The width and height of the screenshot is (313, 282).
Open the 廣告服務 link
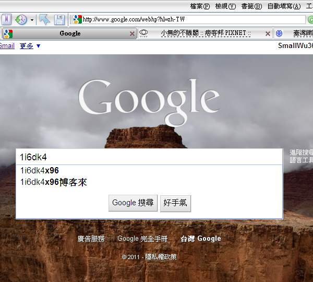click(91, 239)
